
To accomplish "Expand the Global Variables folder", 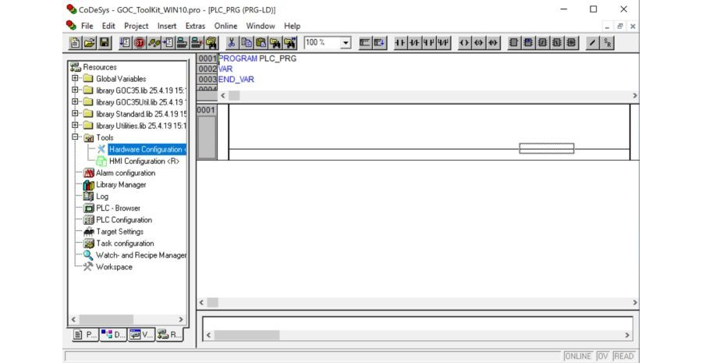I will click(76, 79).
